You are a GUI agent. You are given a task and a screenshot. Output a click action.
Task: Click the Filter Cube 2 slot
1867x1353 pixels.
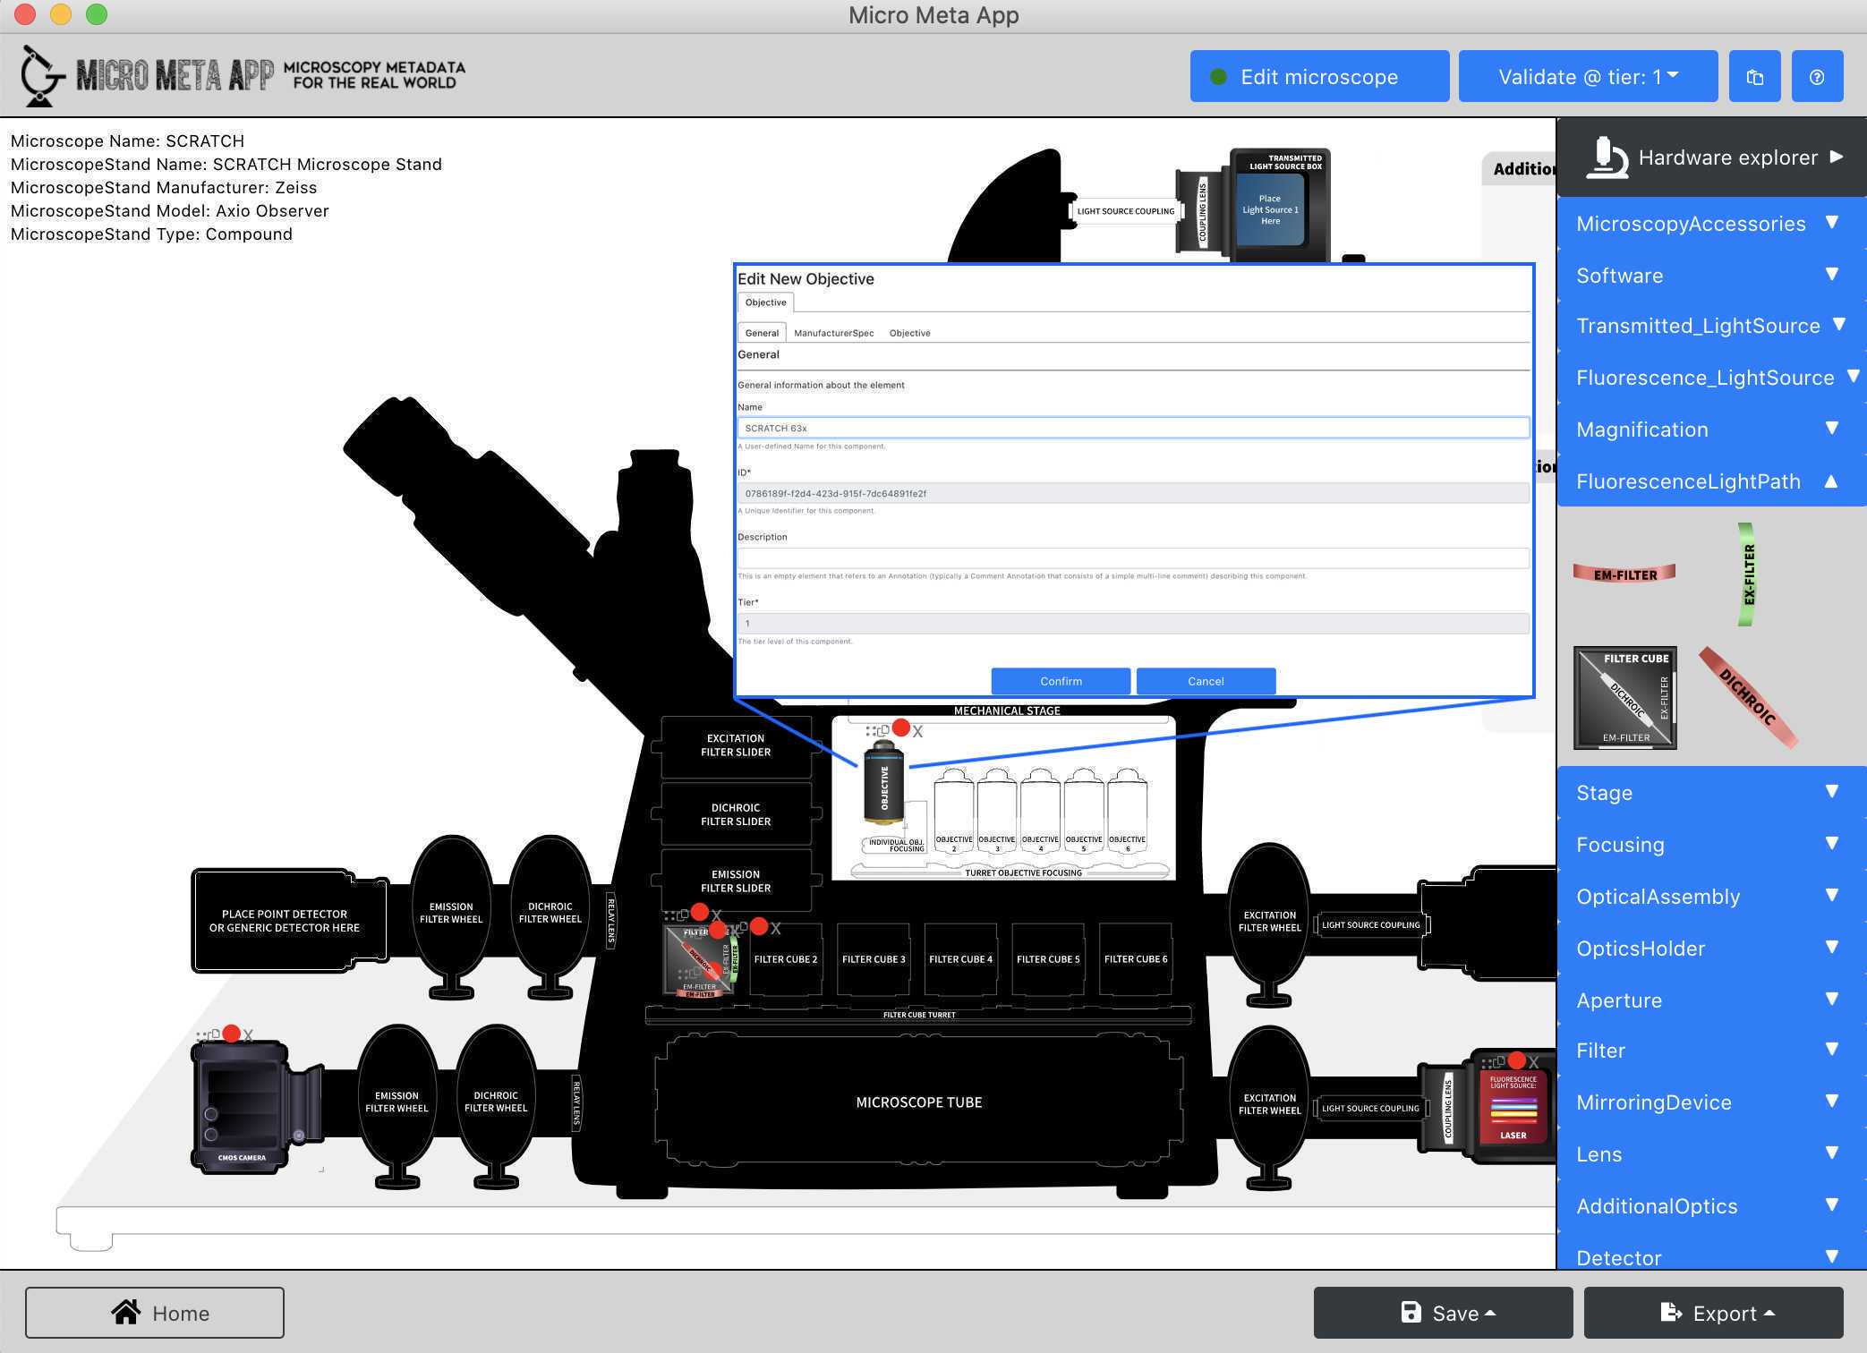[x=785, y=959]
